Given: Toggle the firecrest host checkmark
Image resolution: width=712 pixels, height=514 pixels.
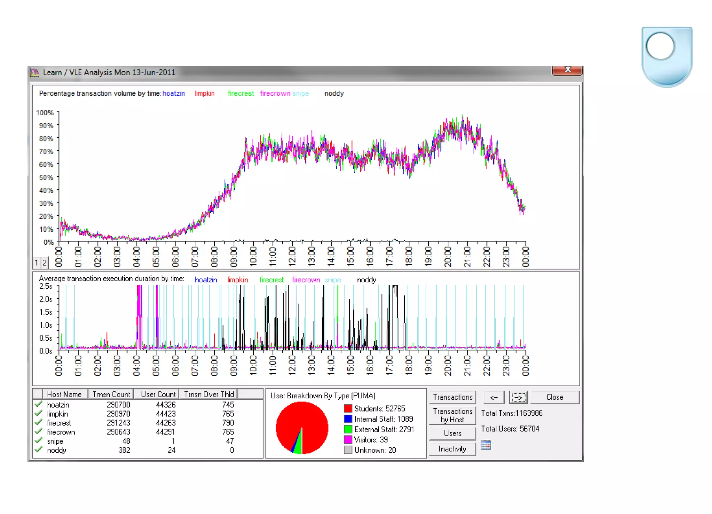Looking at the screenshot, I should (x=39, y=423).
